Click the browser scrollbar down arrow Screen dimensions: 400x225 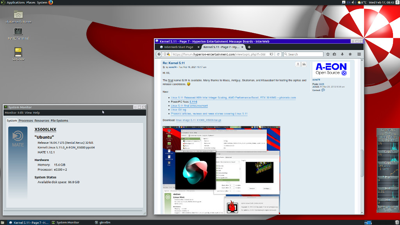coord(362,212)
